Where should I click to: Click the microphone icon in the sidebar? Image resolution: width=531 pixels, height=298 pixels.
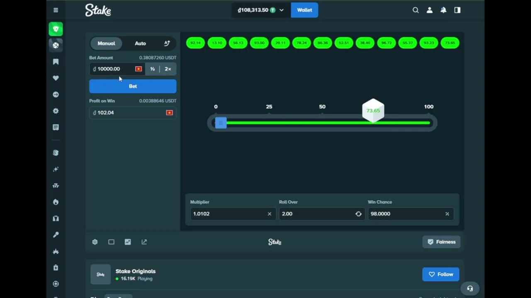tap(56, 235)
